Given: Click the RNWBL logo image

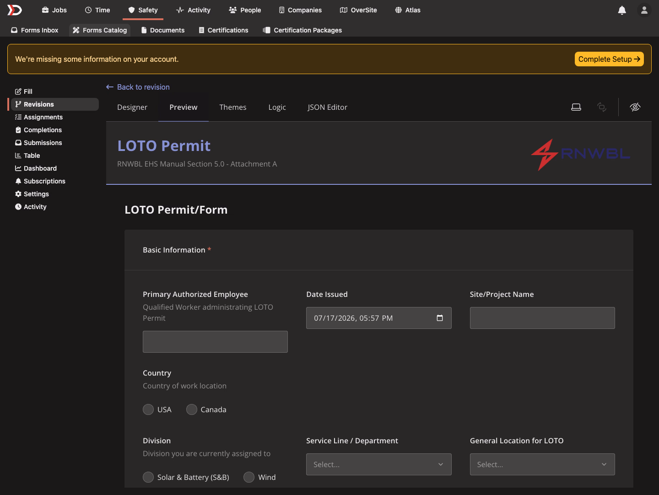Looking at the screenshot, I should pyautogui.click(x=580, y=155).
